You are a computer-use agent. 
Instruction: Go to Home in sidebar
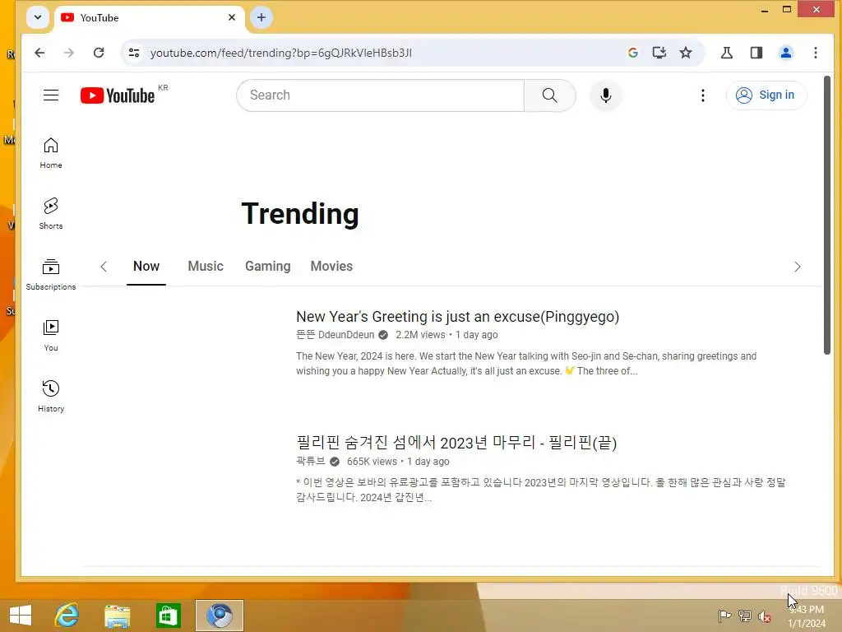coord(51,153)
